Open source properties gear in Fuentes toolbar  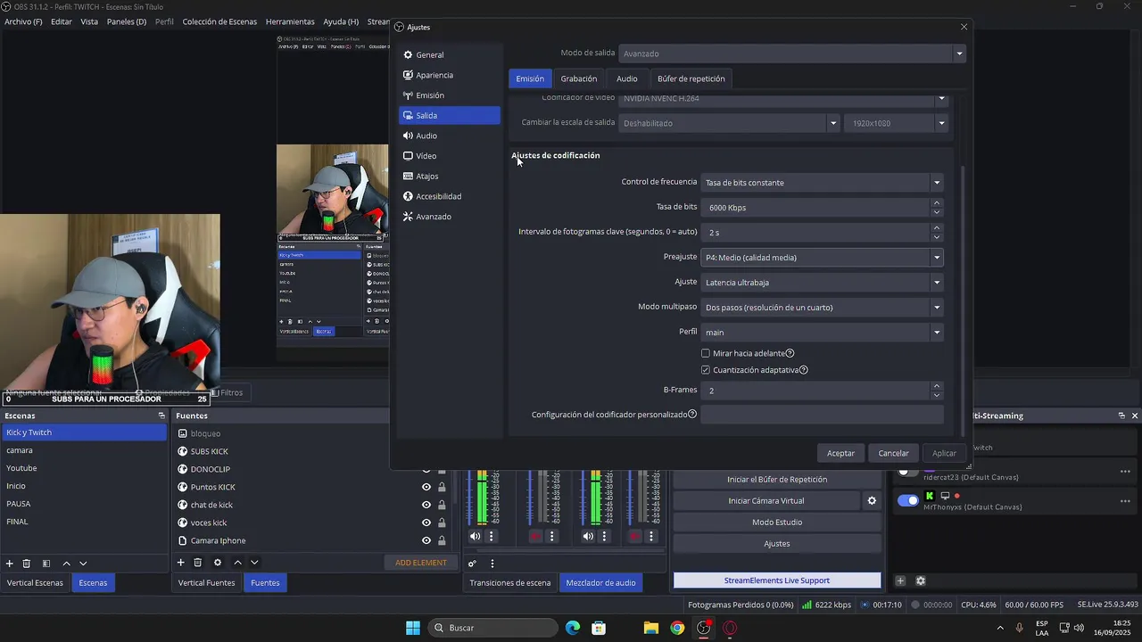[x=217, y=563]
